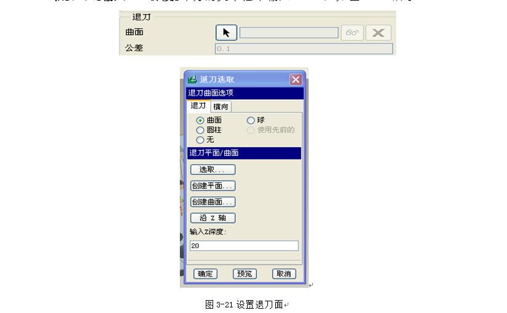Click the 沿 Z 轴 button

point(213,218)
